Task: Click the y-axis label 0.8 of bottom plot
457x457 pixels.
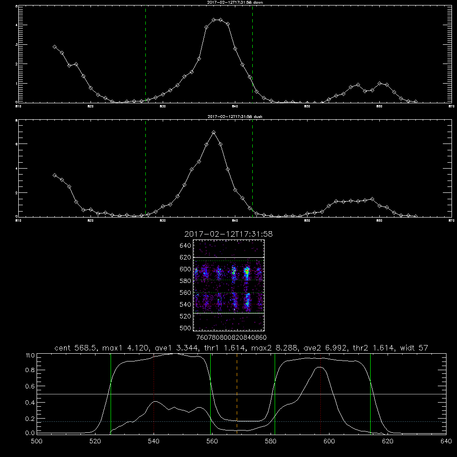Action: coord(30,370)
